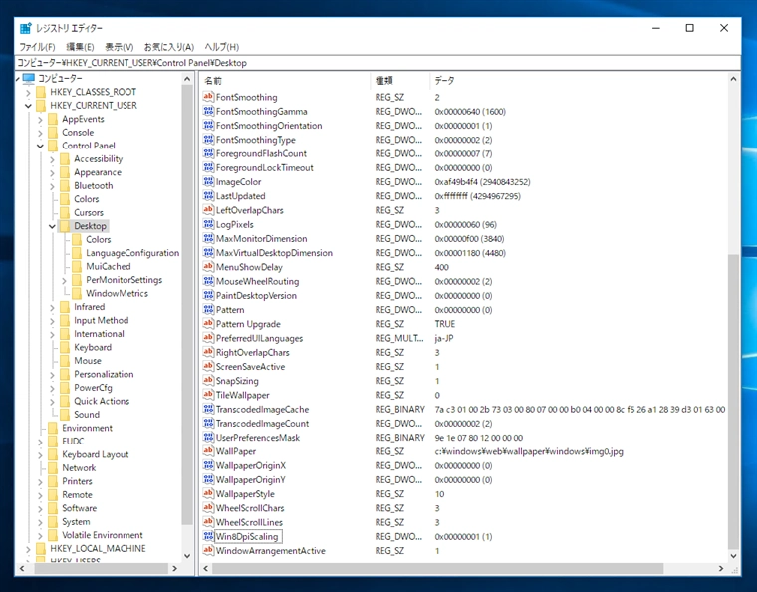
Task: Click the MouseWheelRouting DWORD icon
Action: click(208, 281)
